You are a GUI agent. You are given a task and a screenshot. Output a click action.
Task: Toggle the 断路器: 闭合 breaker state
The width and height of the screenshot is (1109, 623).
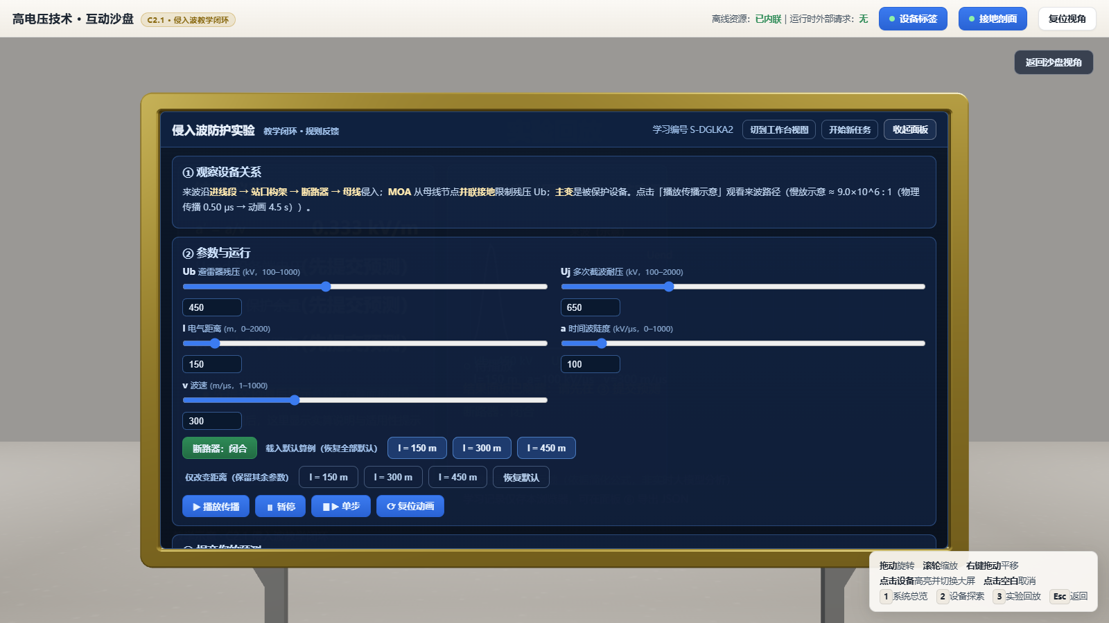point(220,448)
